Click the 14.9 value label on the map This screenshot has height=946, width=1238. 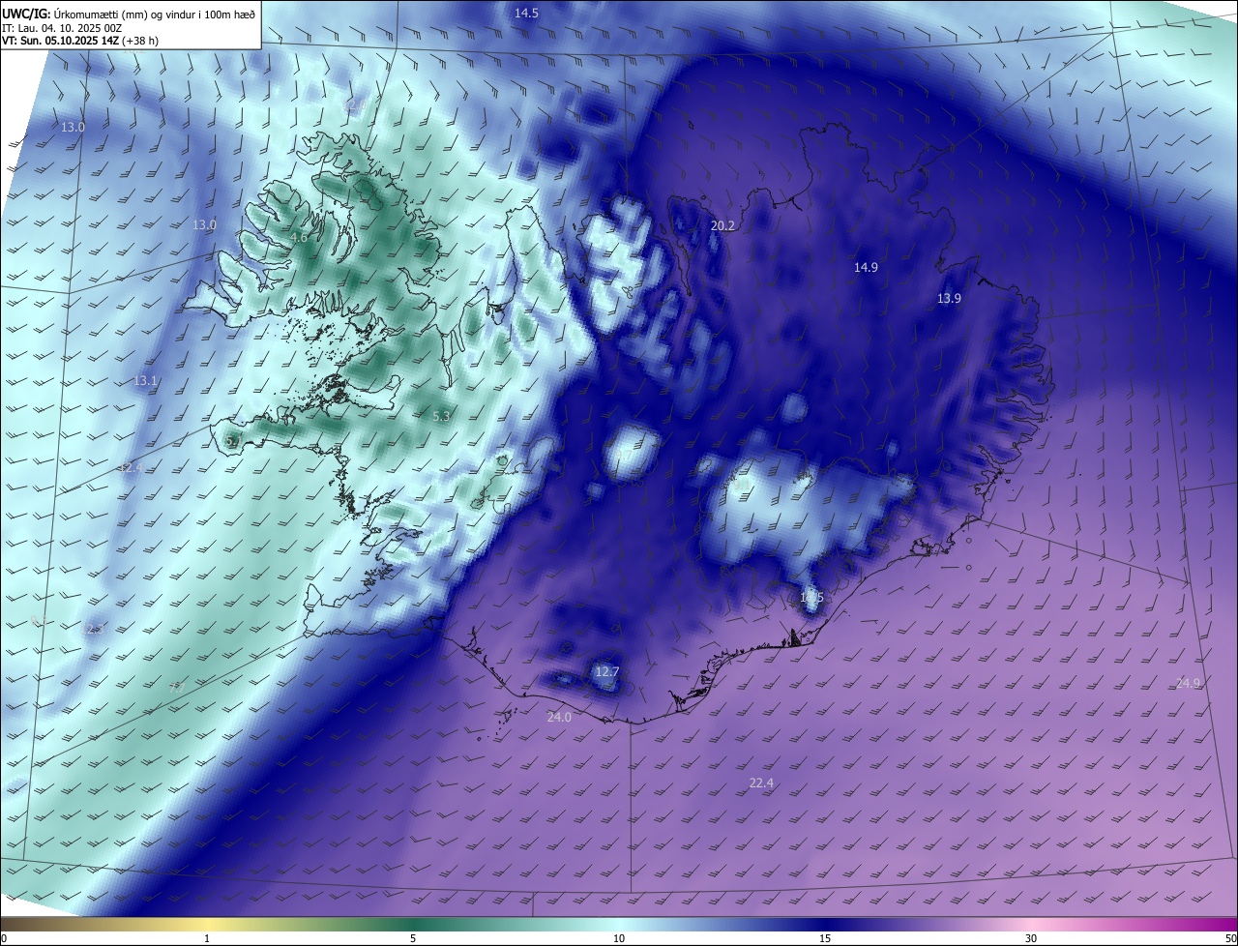(x=866, y=268)
